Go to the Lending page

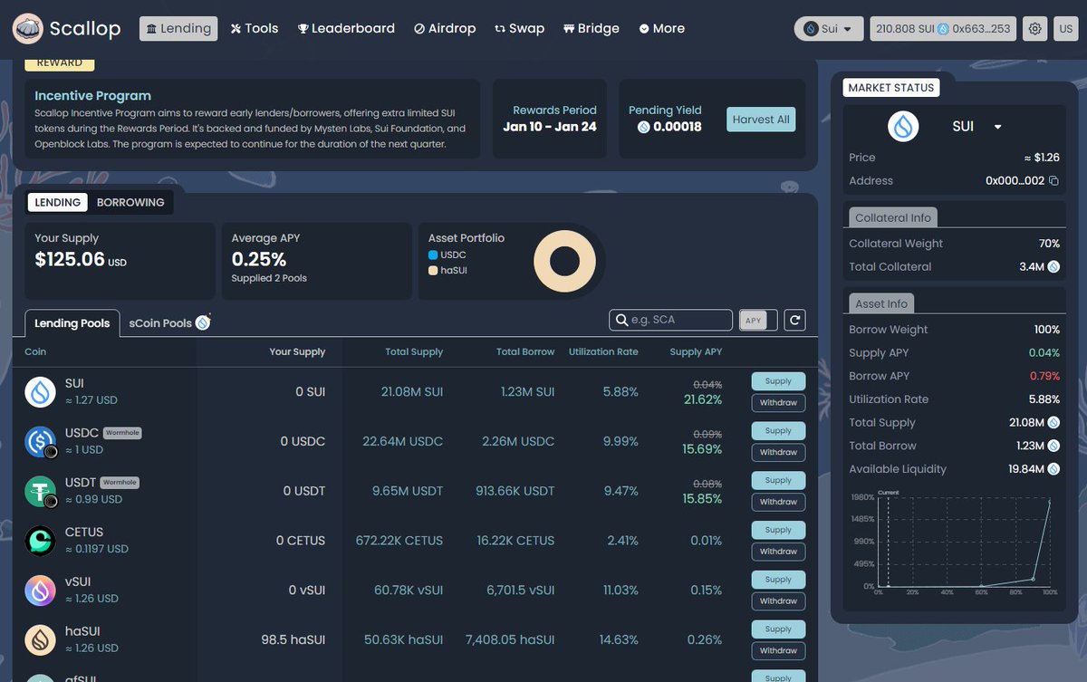[x=178, y=29]
